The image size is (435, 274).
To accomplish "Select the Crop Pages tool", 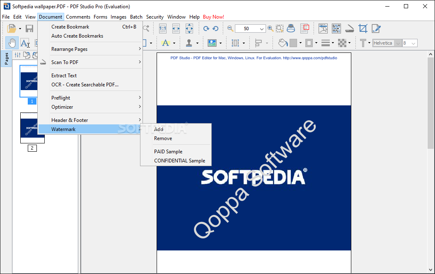I will (363, 28).
